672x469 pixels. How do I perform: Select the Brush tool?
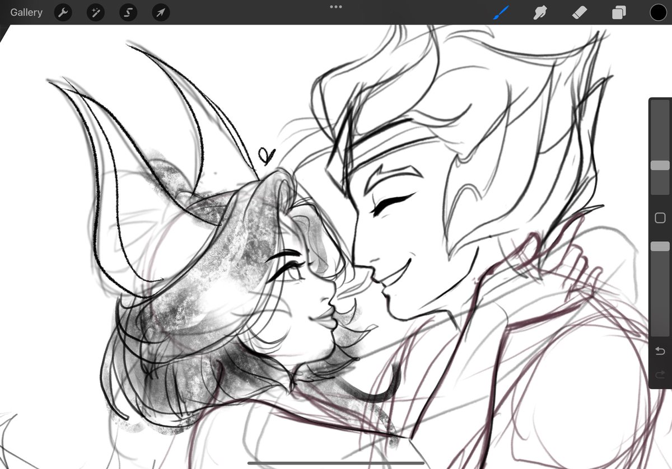click(x=500, y=12)
